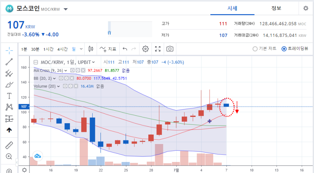Image resolution: width=314 pixels, height=173 pixels.
Task: Open Volume indicator settings gear
Action: [x=71, y=86]
